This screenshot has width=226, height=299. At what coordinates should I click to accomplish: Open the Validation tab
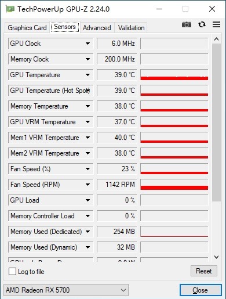pyautogui.click(x=131, y=28)
